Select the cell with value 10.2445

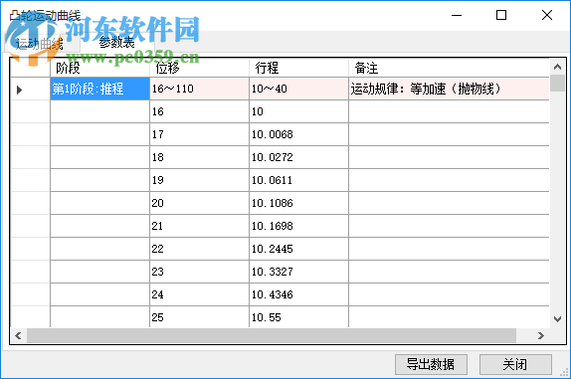coord(298,249)
